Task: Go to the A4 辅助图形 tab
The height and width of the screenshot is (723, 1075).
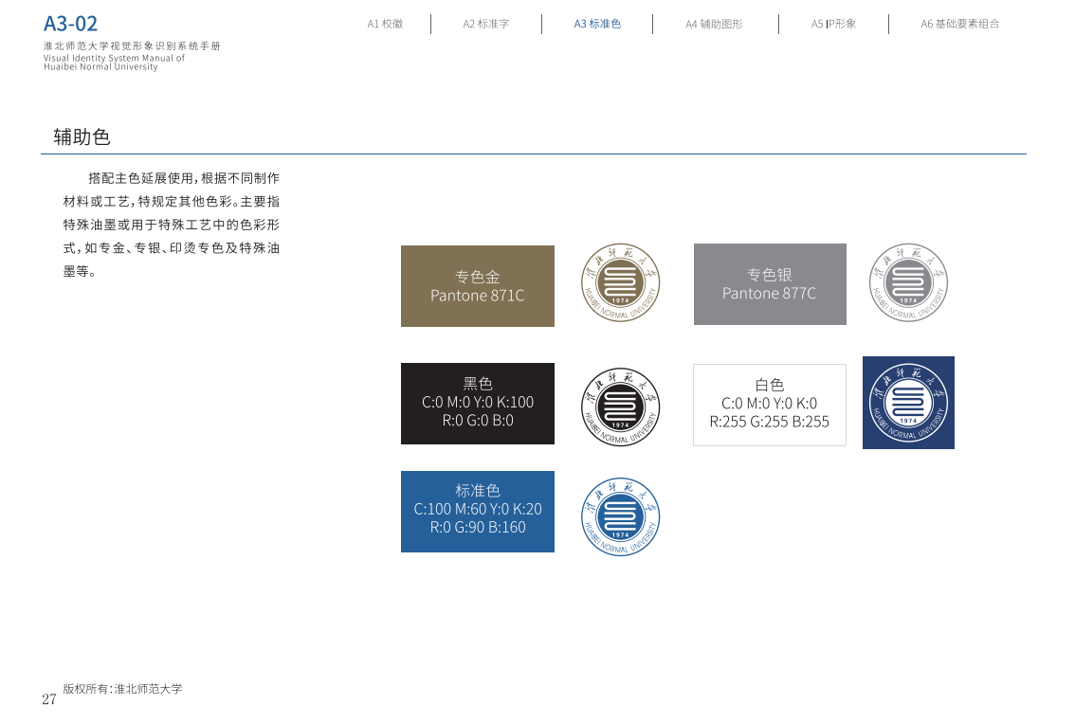Action: point(714,24)
